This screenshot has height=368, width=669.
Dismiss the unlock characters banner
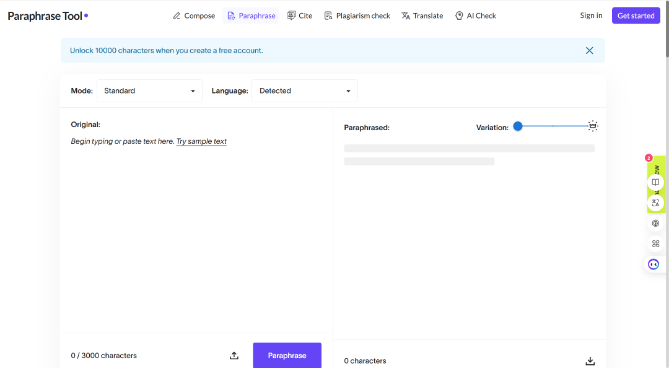point(589,50)
